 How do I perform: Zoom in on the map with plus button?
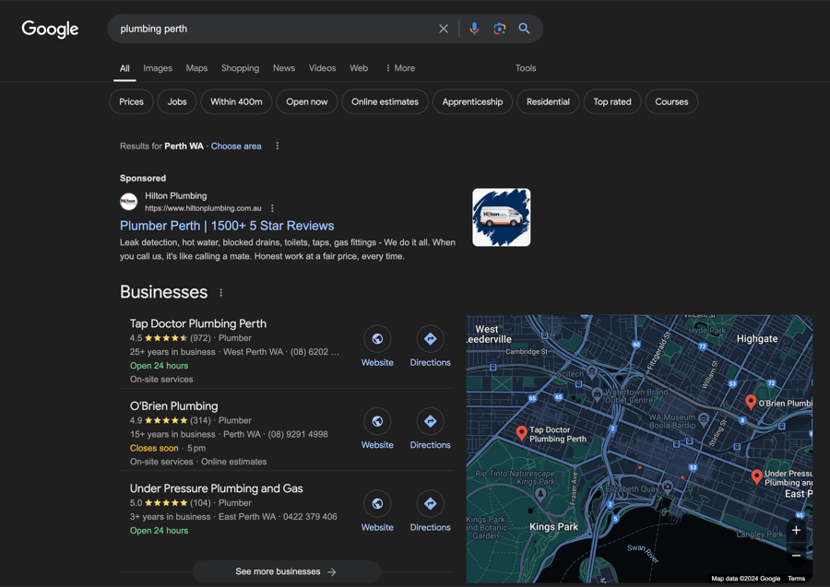(x=796, y=531)
